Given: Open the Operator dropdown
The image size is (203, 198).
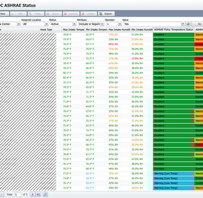Looking at the screenshot, I should 120,24.
